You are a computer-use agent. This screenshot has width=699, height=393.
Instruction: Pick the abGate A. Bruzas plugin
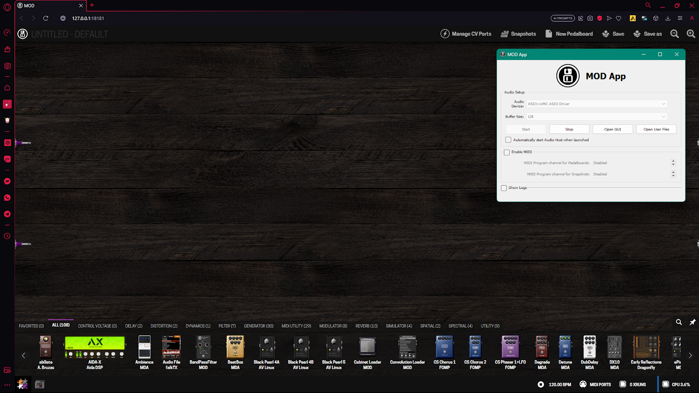(46, 352)
